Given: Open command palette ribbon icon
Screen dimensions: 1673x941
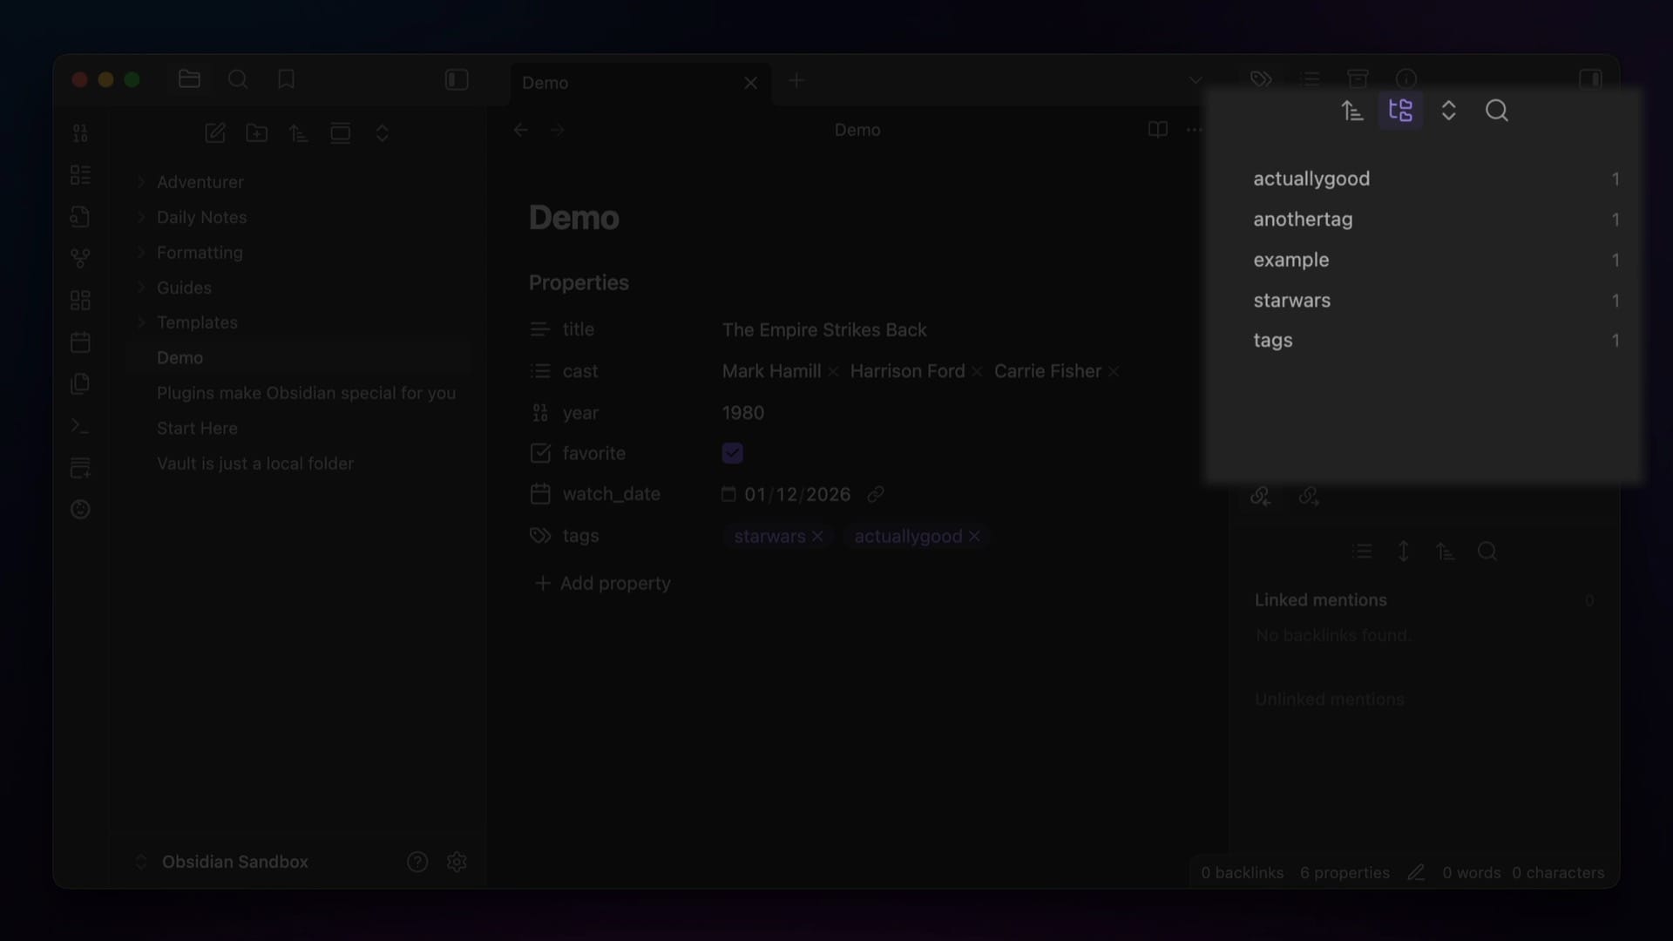Looking at the screenshot, I should click(80, 426).
